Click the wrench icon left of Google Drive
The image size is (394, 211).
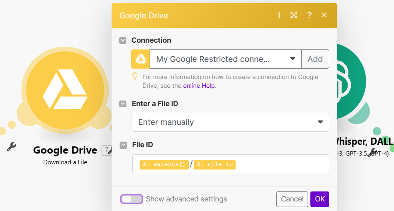tap(11, 146)
